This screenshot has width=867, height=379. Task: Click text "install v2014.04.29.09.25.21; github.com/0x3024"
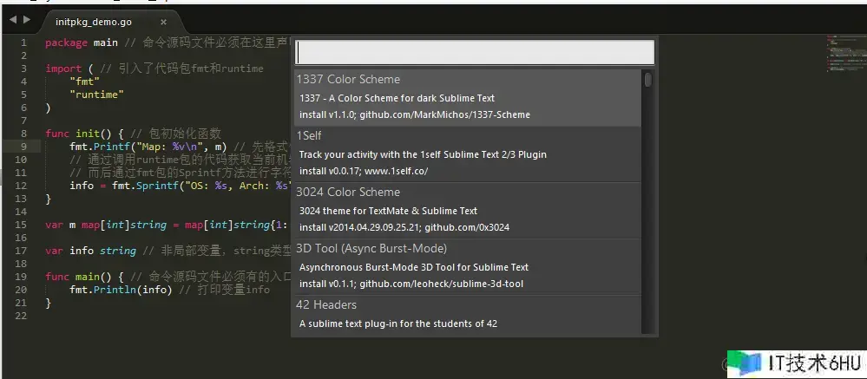(404, 227)
